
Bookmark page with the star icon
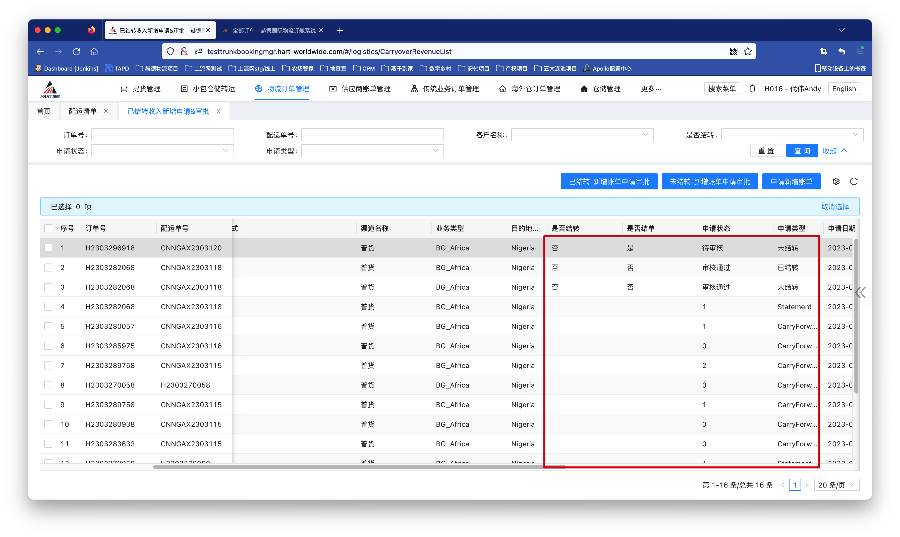[748, 51]
